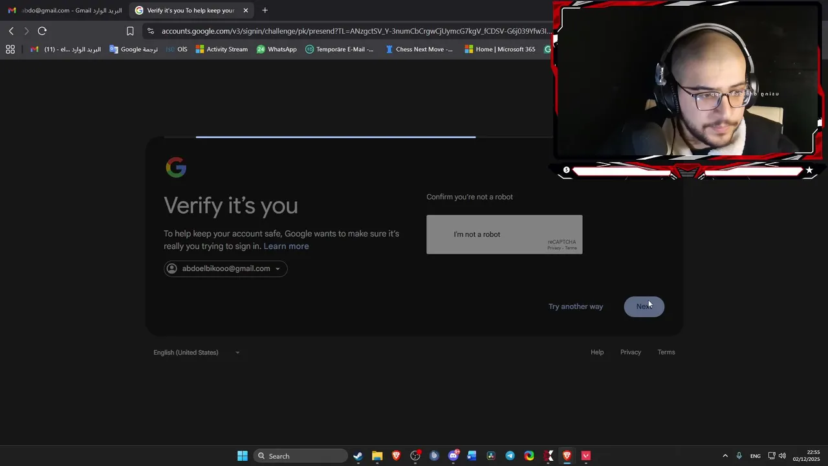828x466 pixels.
Task: Go forward with the browser forward arrow
Action: point(27,31)
